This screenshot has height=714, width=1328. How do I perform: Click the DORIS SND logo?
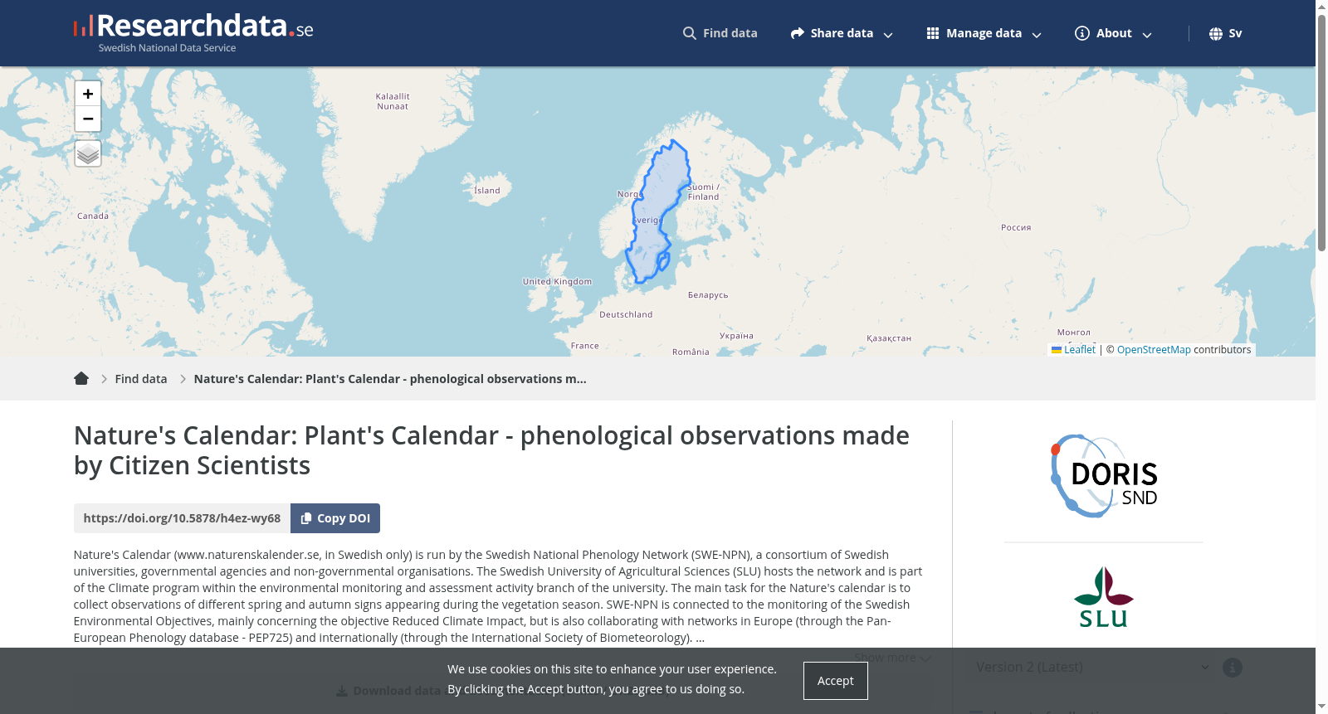1104,477
